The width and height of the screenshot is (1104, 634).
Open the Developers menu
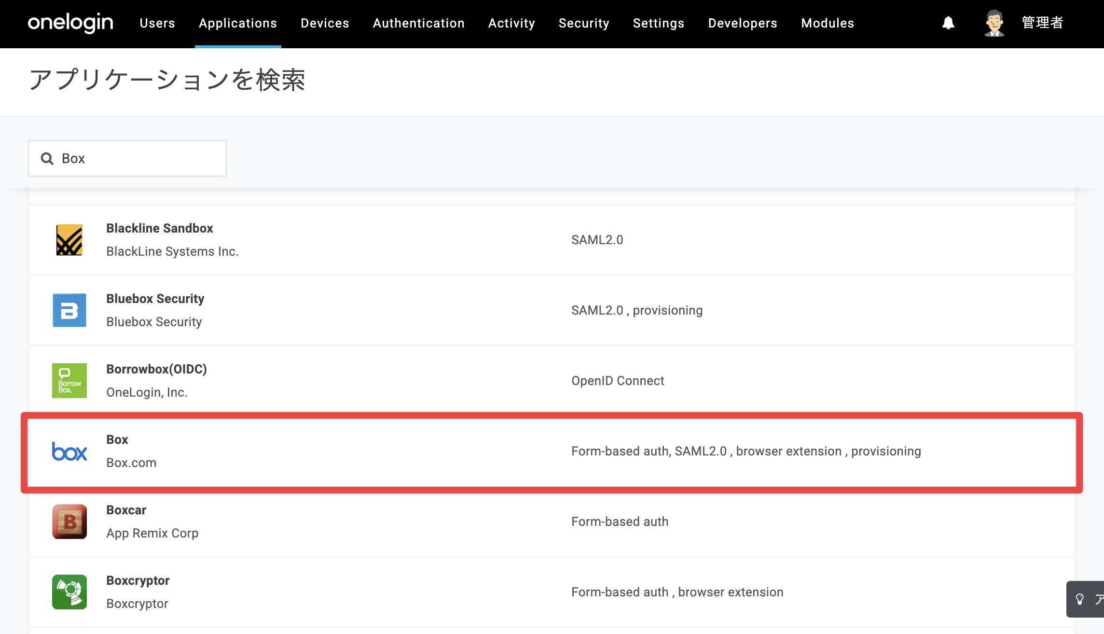743,23
